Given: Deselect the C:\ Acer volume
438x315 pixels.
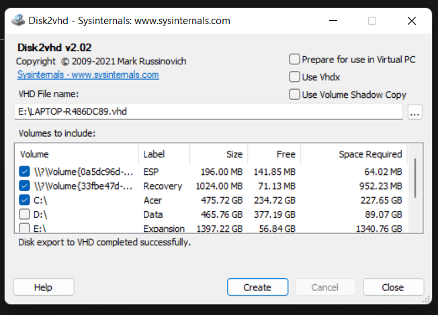Looking at the screenshot, I should (x=24, y=200).
